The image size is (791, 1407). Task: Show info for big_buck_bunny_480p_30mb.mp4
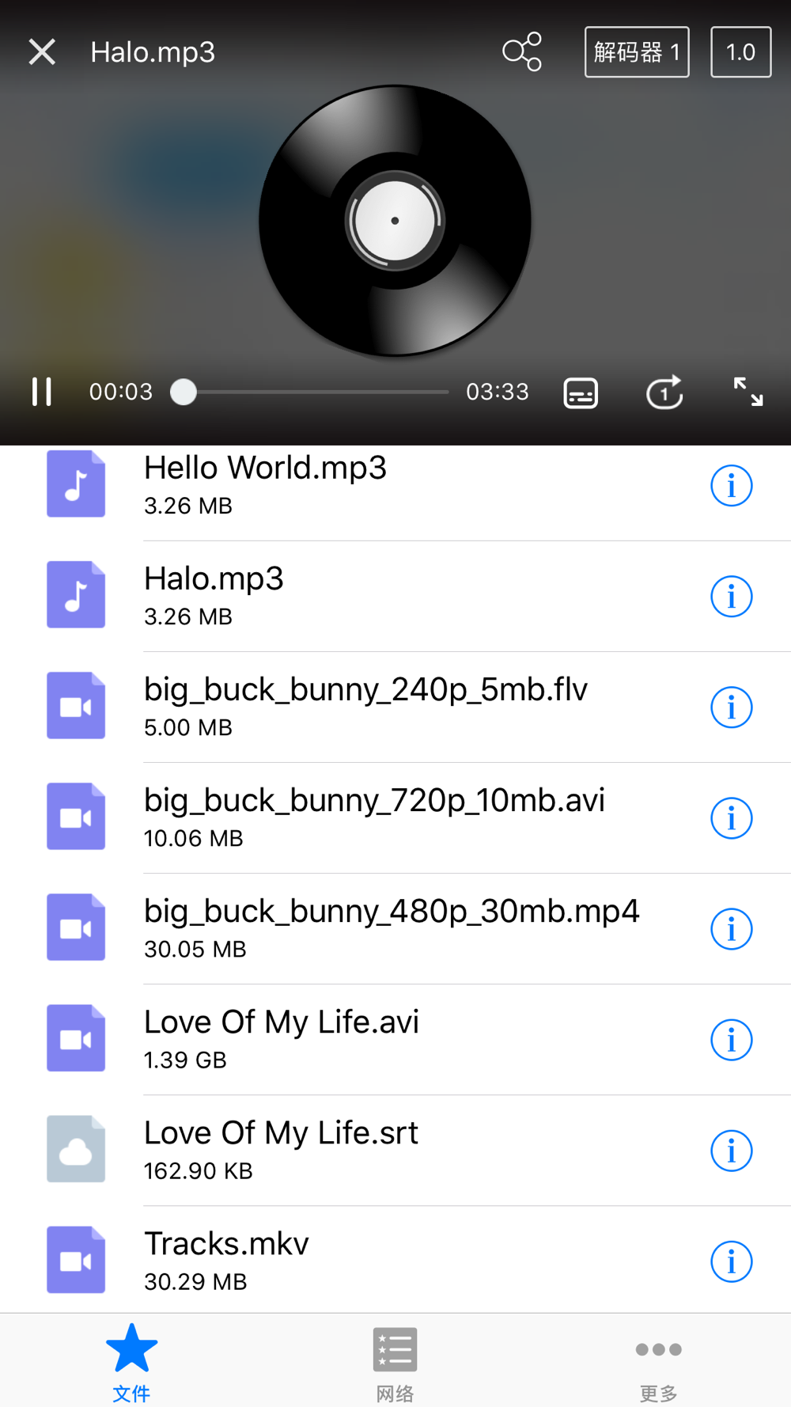[731, 928]
